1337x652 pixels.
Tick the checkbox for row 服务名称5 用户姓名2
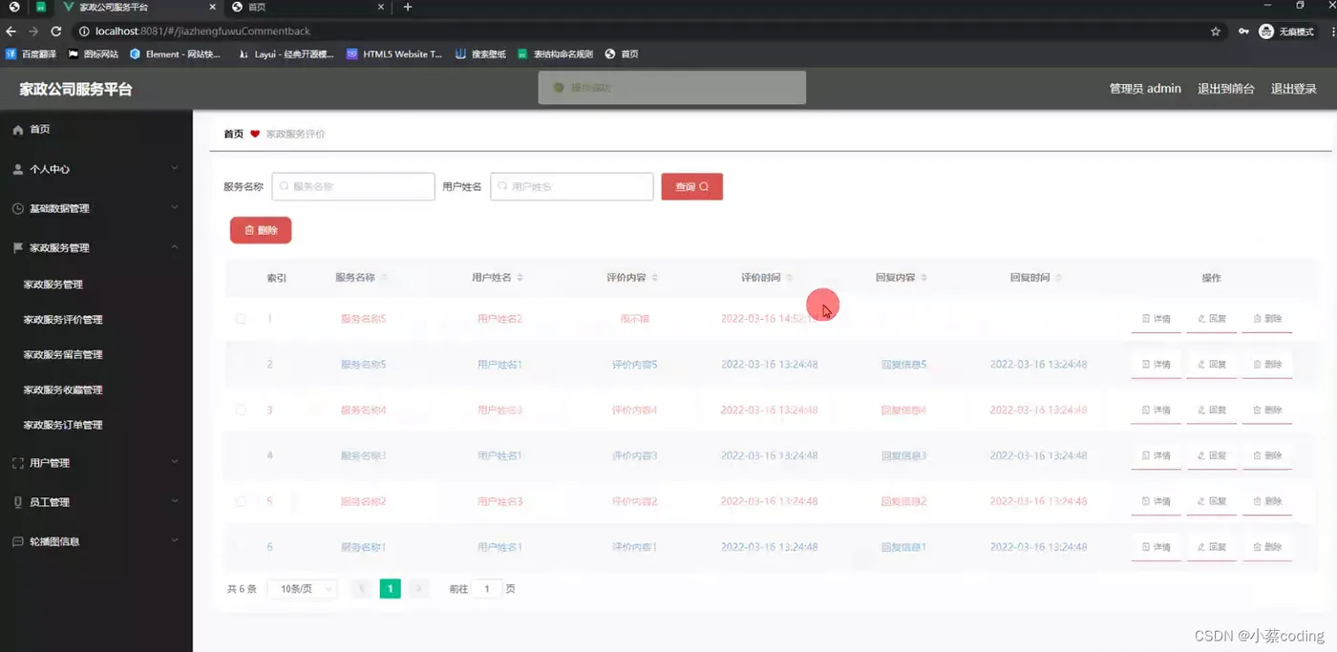241,319
